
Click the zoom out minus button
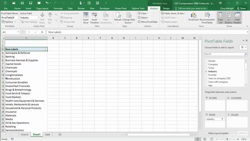click(x=217, y=139)
